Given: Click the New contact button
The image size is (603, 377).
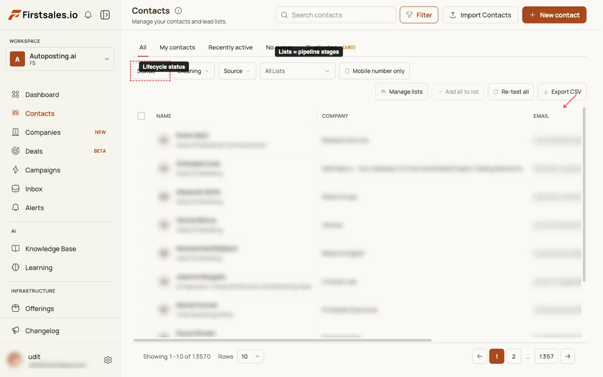Looking at the screenshot, I should click(554, 15).
